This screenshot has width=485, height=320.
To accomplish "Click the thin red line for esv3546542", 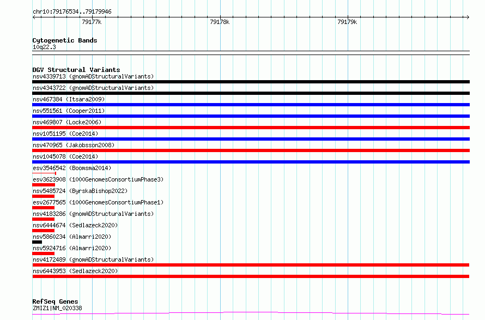I will (44, 173).
